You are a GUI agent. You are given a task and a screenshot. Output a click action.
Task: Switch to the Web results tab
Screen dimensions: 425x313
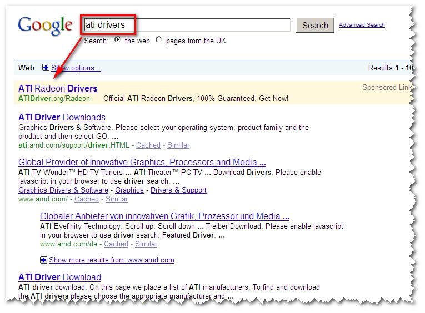26,68
